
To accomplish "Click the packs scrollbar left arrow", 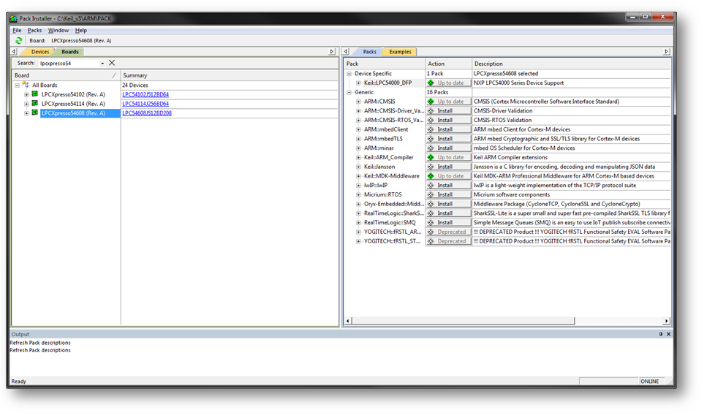I will pyautogui.click(x=347, y=321).
